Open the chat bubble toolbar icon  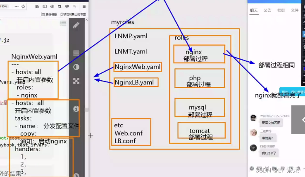pos(67,7)
